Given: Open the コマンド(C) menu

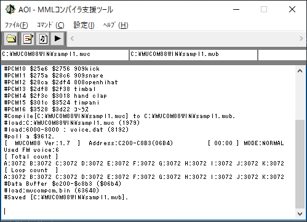Looking at the screenshot, I should pyautogui.click(x=50, y=25).
